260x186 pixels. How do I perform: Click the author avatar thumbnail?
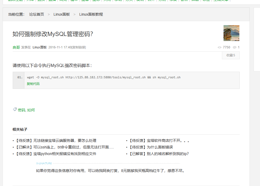pyautogui.click(x=231, y=33)
